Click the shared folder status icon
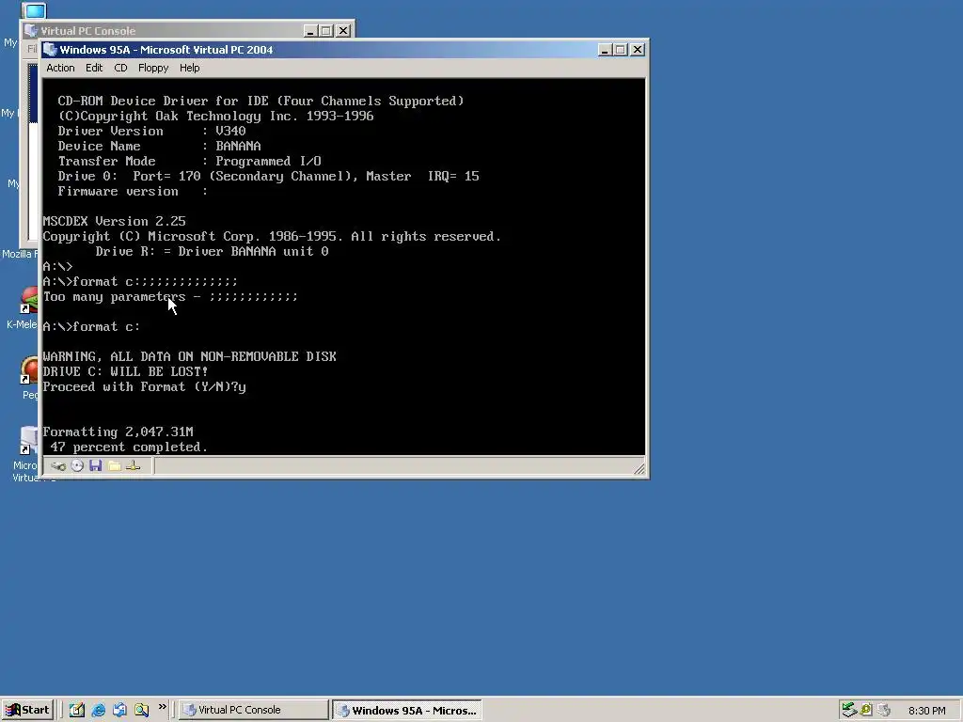963x722 pixels. click(114, 466)
